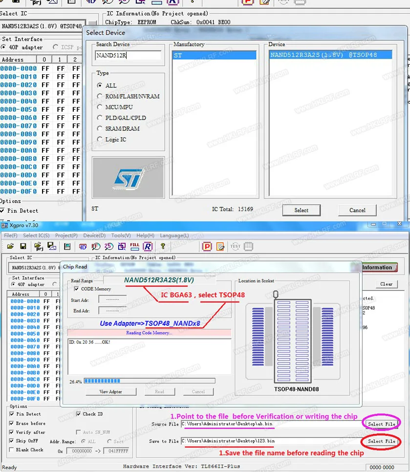Click the Open File icon in Xgpro toolbar
This screenshot has width=410, height=472.
point(10,247)
